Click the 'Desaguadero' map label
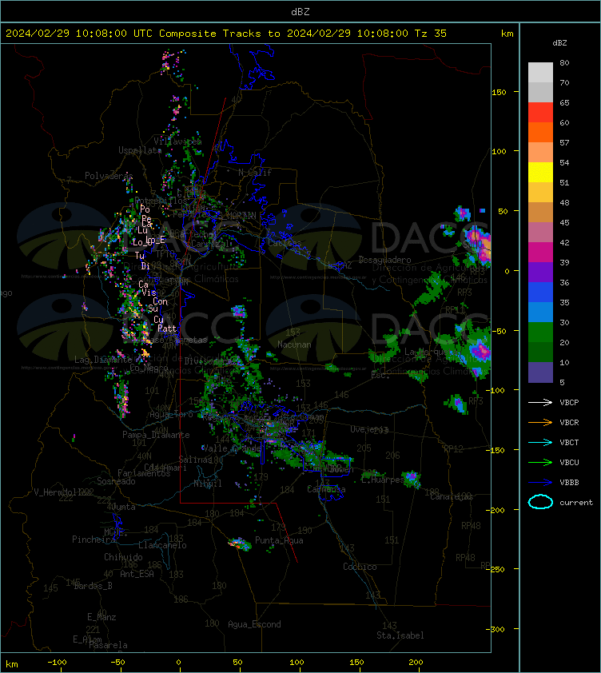Screen dimensions: 601x673 pyautogui.click(x=384, y=260)
